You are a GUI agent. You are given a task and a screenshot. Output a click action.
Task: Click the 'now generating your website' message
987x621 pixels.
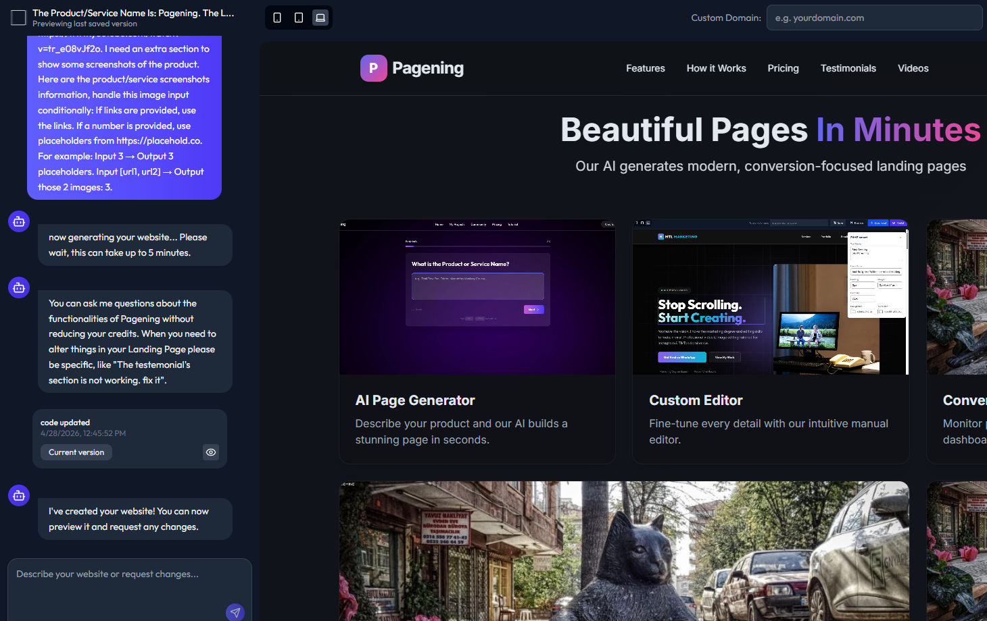pos(135,245)
